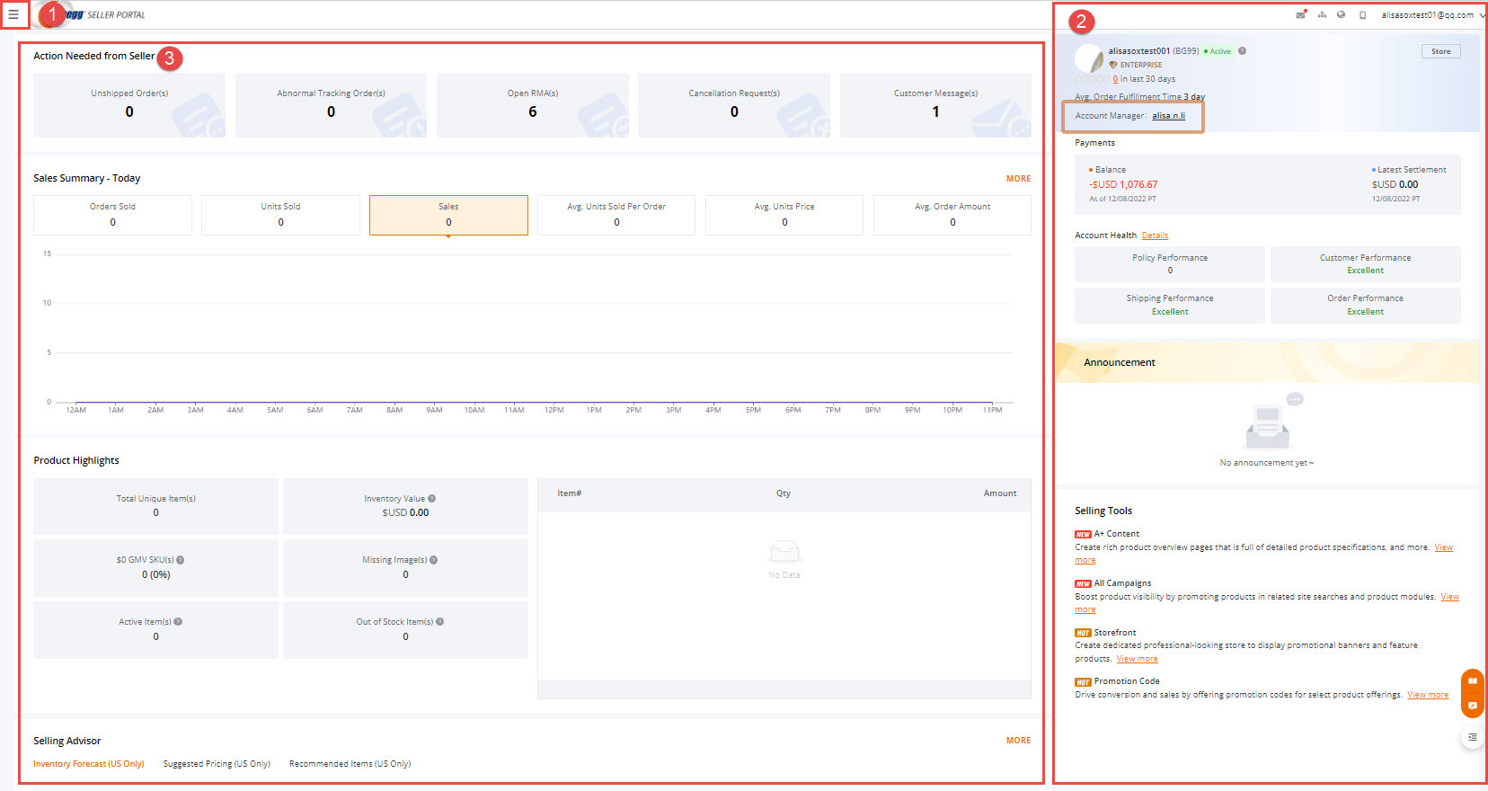Open the orange floating feedback chat icon
This screenshot has height=791, width=1488.
1472,706
